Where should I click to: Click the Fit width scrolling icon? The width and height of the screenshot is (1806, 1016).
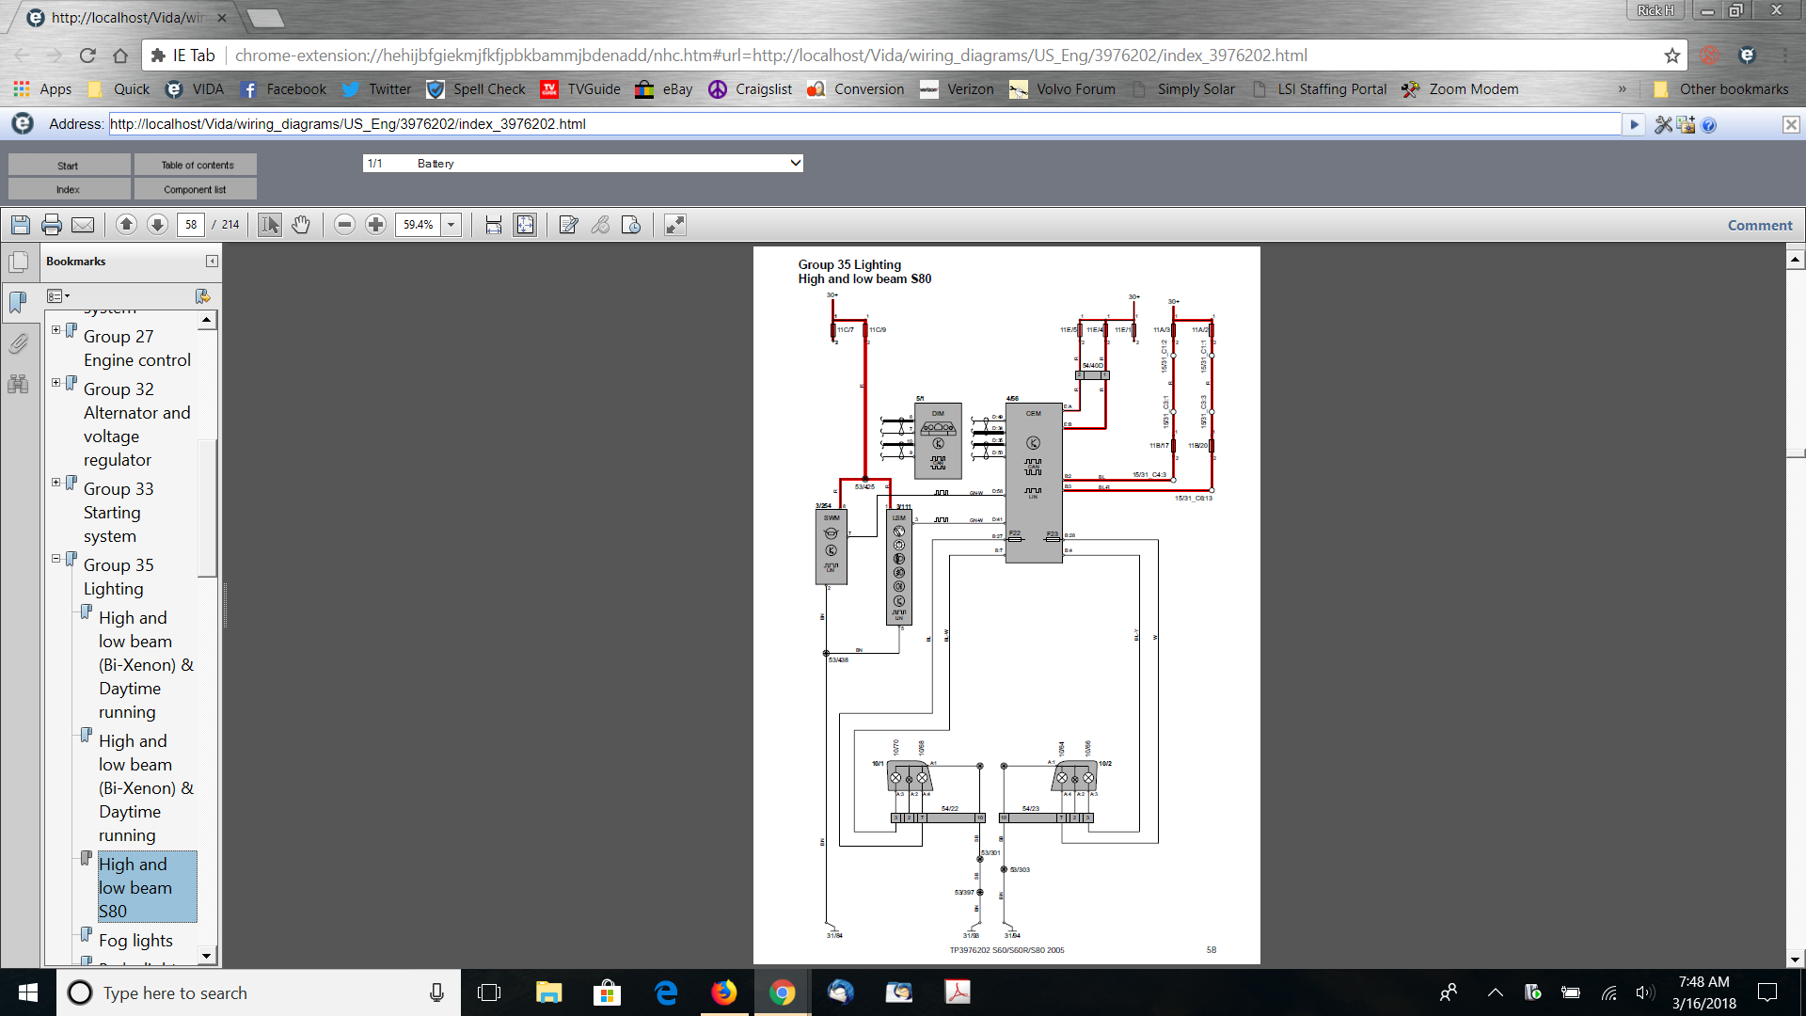(x=493, y=225)
